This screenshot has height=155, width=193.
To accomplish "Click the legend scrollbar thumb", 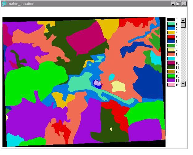I will click(183, 25).
